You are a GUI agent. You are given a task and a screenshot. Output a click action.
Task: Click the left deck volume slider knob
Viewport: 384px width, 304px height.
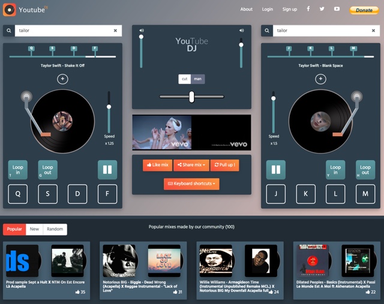(x=141, y=37)
